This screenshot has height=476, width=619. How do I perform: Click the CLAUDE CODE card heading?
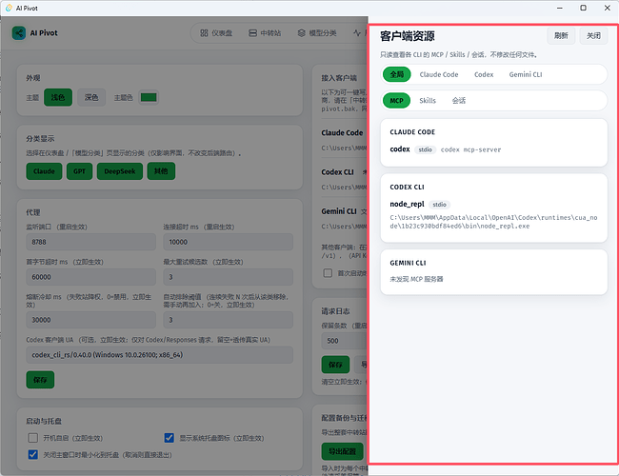pyautogui.click(x=412, y=131)
